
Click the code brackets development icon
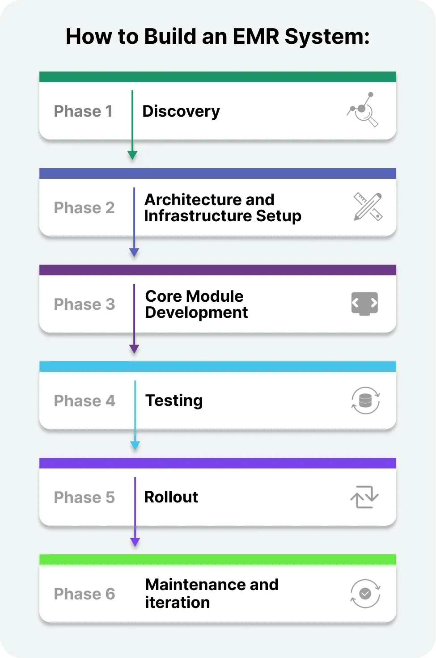pyautogui.click(x=364, y=304)
